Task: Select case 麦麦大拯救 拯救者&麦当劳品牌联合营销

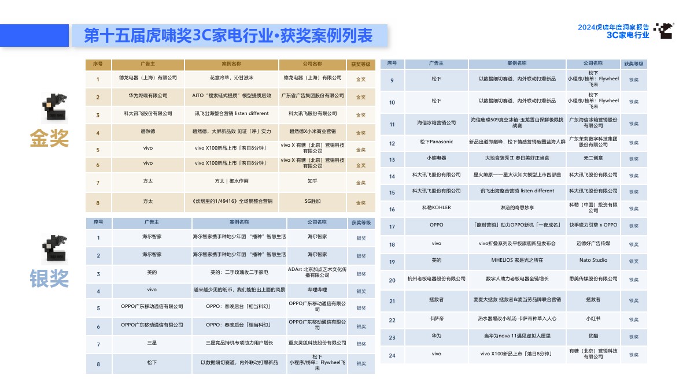Action: pos(517,300)
